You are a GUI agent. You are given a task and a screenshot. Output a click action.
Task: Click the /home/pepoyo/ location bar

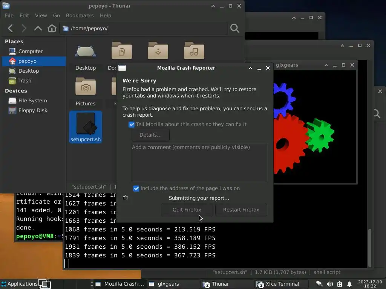144,28
